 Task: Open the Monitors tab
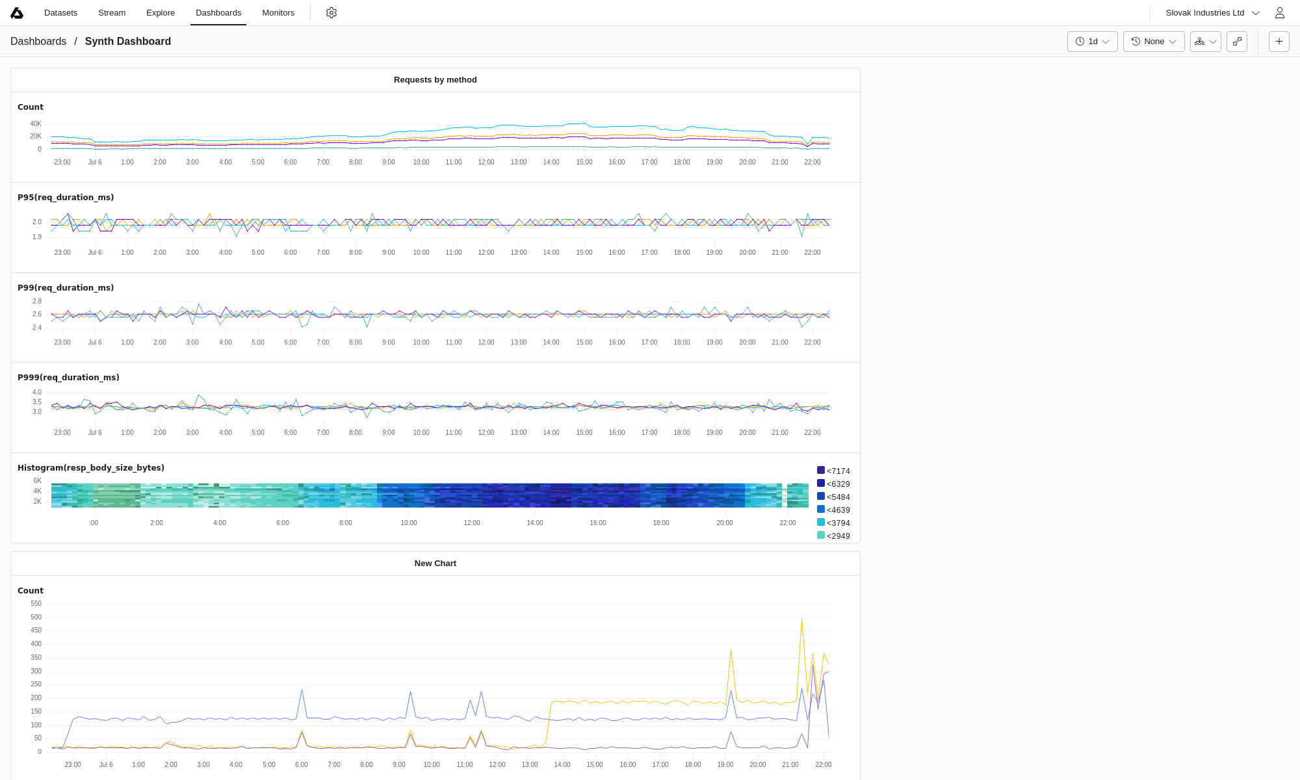[x=278, y=13]
